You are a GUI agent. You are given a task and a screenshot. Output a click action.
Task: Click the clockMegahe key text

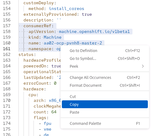click(x=47, y=106)
